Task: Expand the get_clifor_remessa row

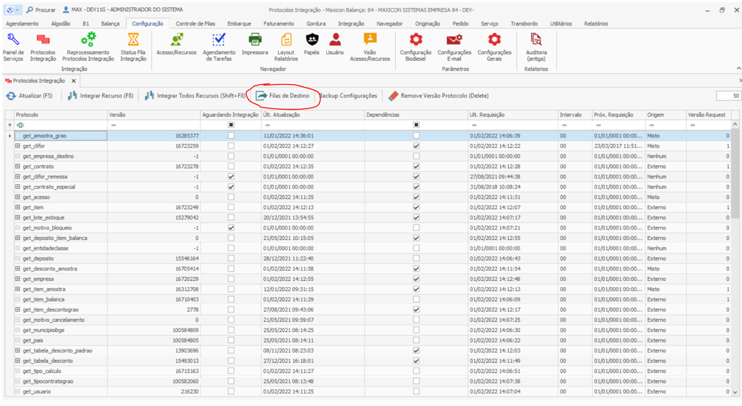Action: tap(18, 176)
